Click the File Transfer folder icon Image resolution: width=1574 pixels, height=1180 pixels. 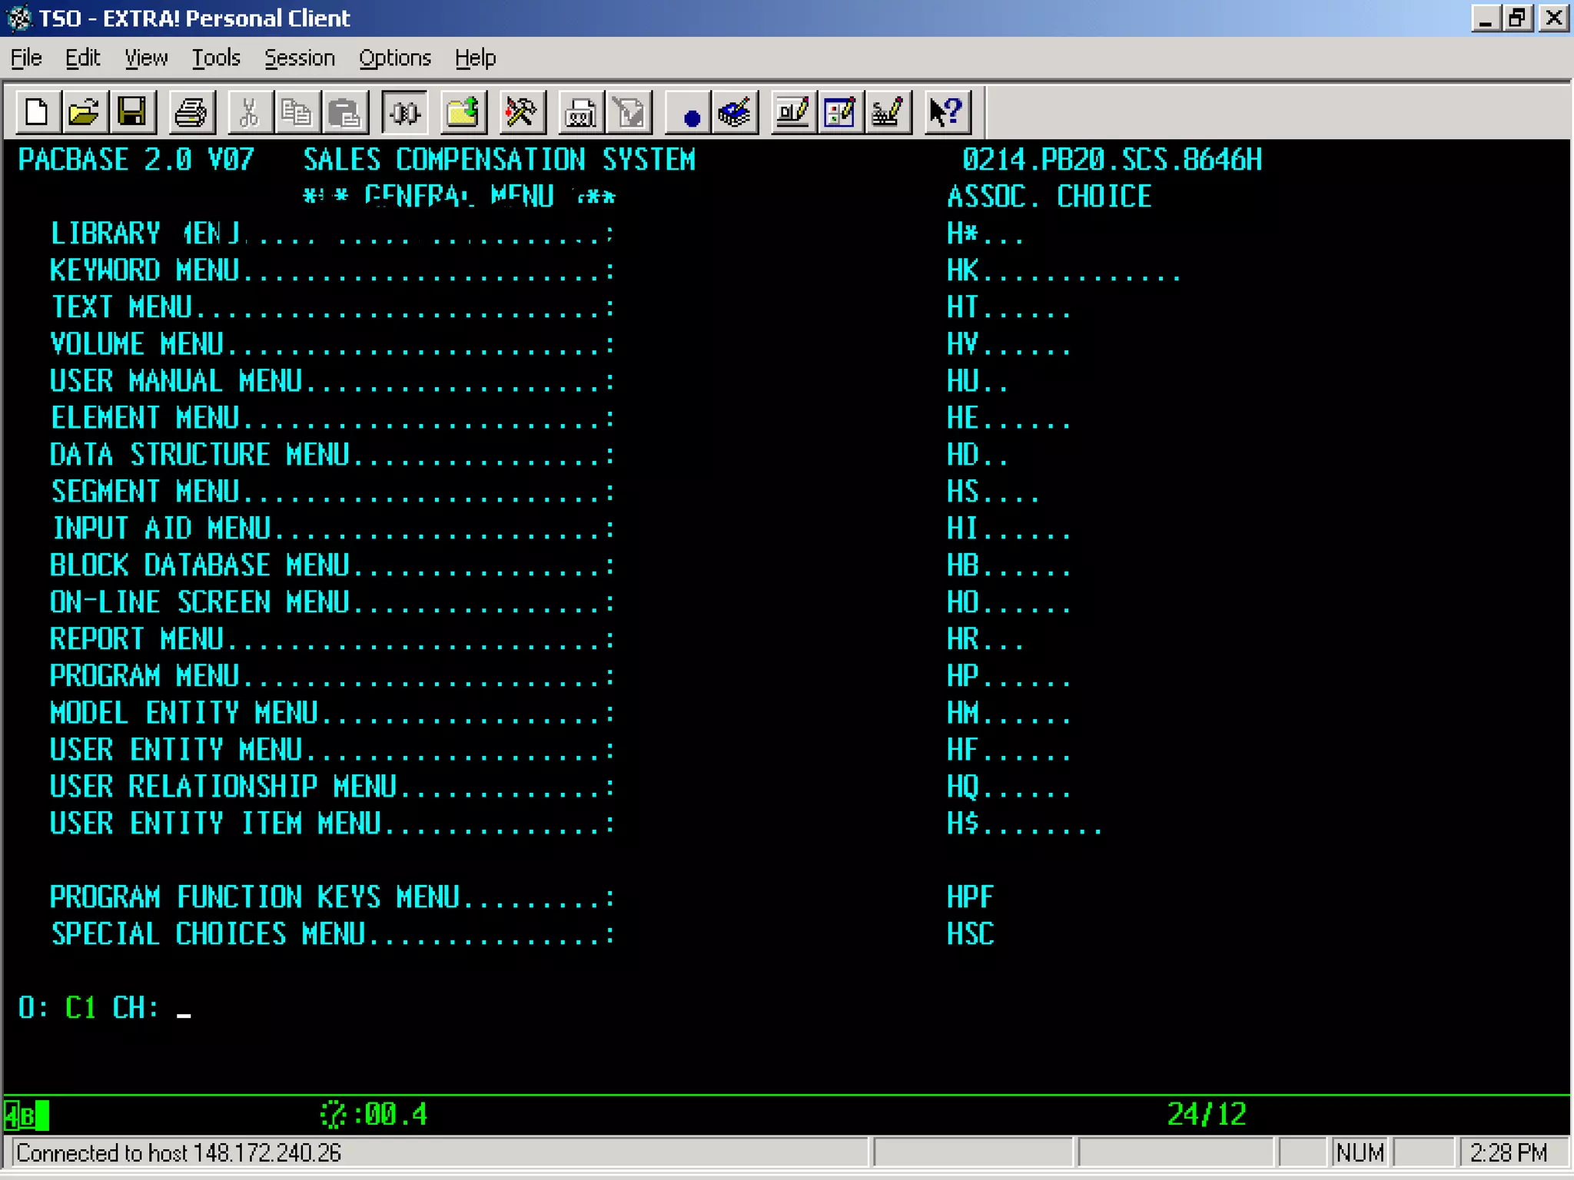click(x=463, y=113)
